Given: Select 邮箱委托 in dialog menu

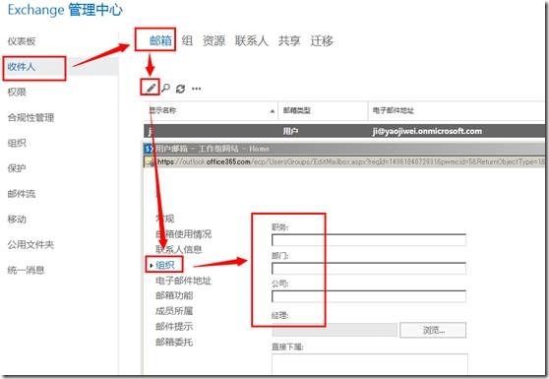Looking at the screenshot, I should (x=174, y=342).
